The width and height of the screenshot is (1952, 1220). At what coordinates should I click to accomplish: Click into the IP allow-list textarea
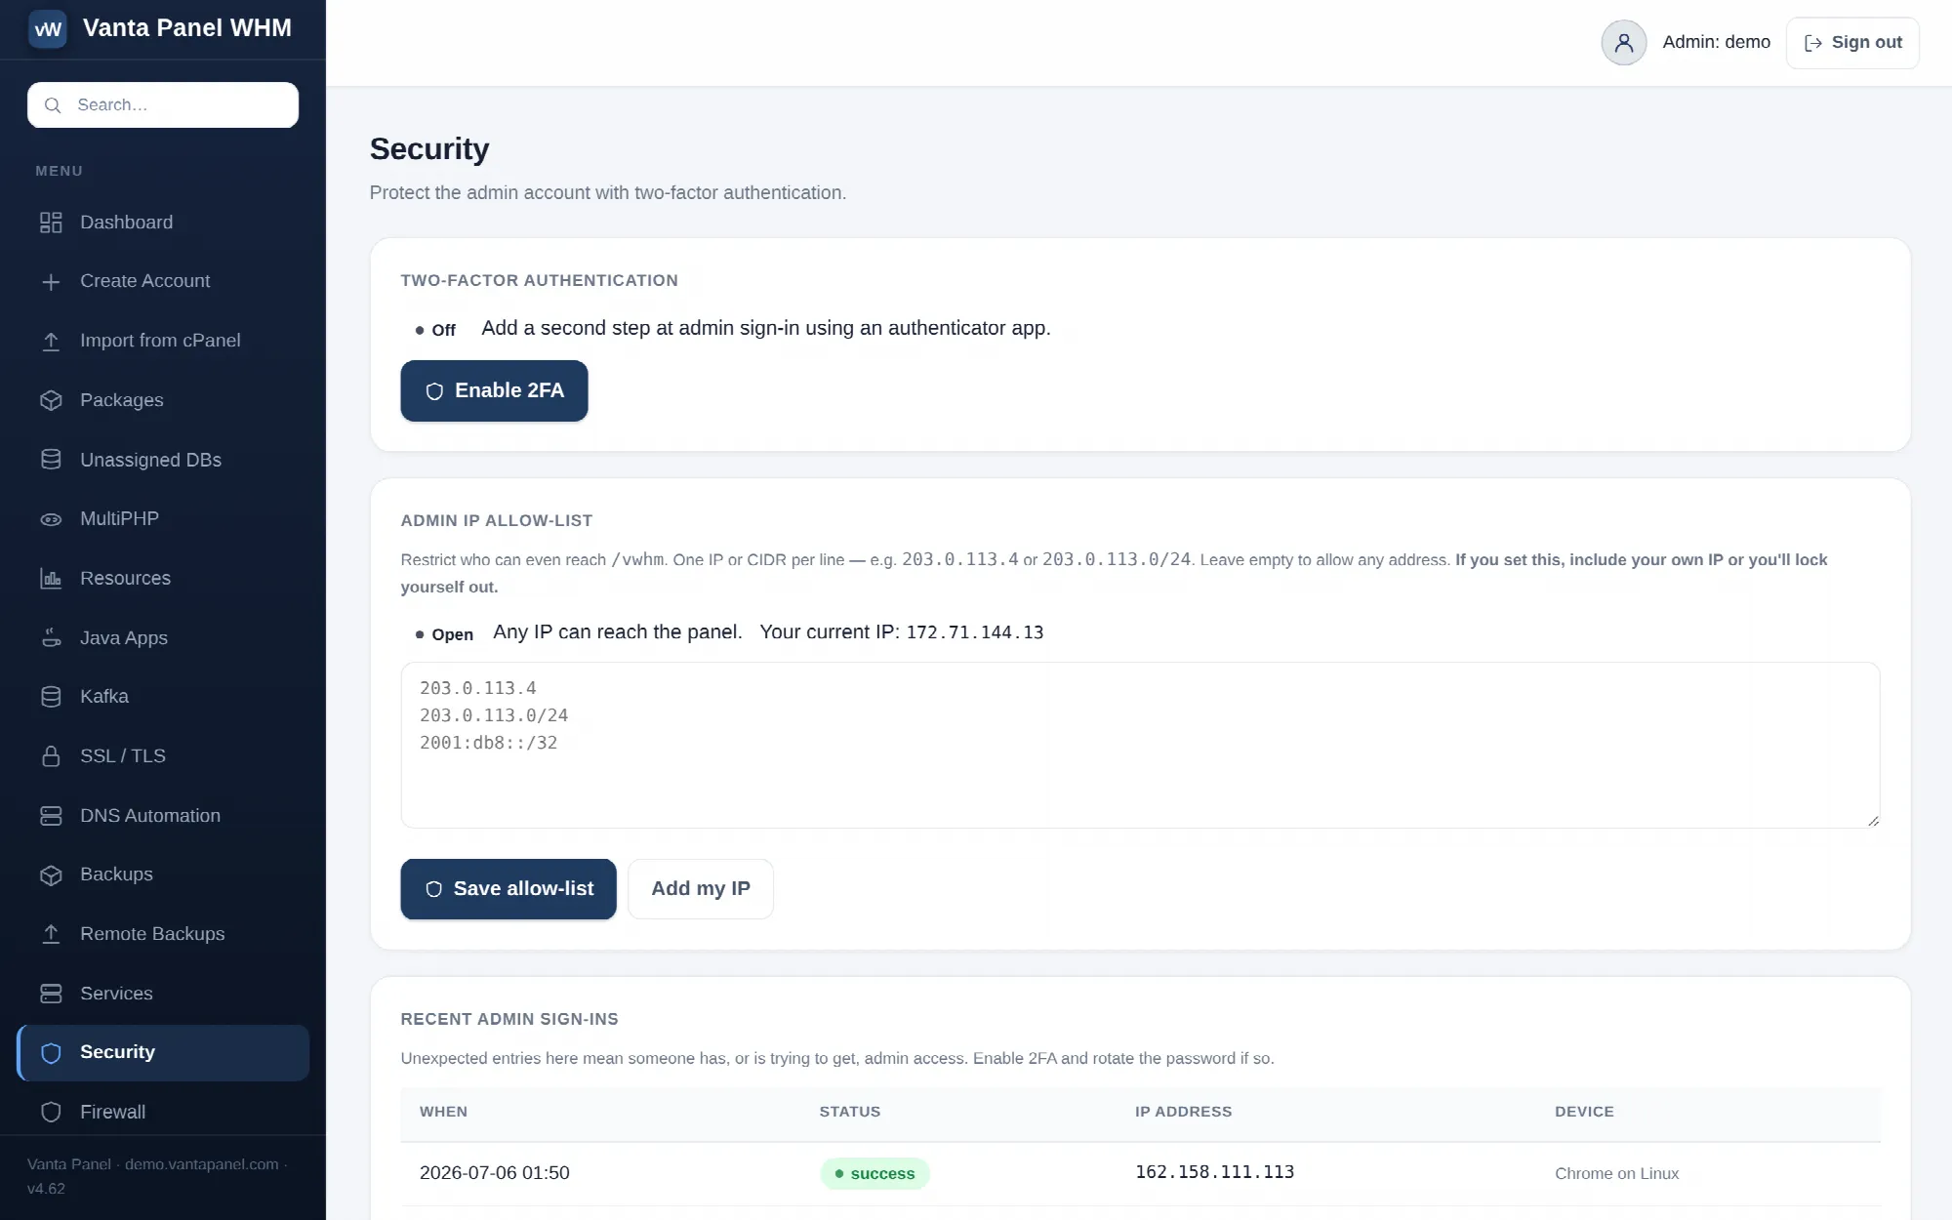1140,746
